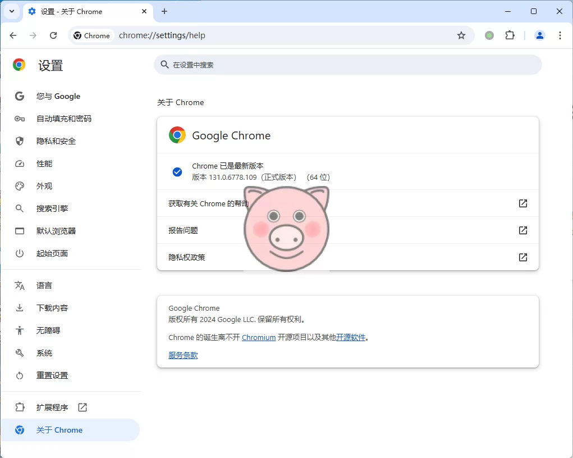Select the 设置 - 关于 Chrome tab
The height and width of the screenshot is (458, 573).
click(88, 11)
